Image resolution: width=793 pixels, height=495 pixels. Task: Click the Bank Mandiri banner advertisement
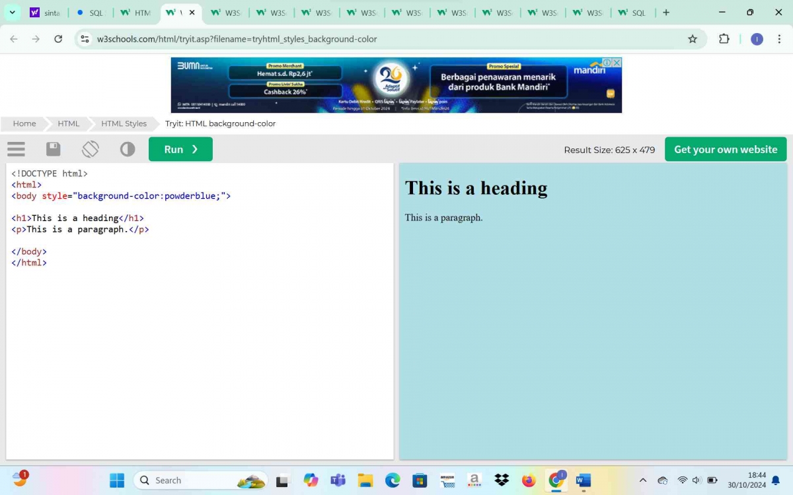(x=397, y=85)
